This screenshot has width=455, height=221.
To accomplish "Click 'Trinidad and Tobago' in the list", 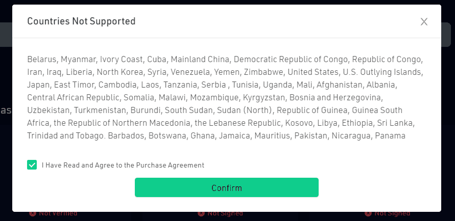I will point(65,136).
